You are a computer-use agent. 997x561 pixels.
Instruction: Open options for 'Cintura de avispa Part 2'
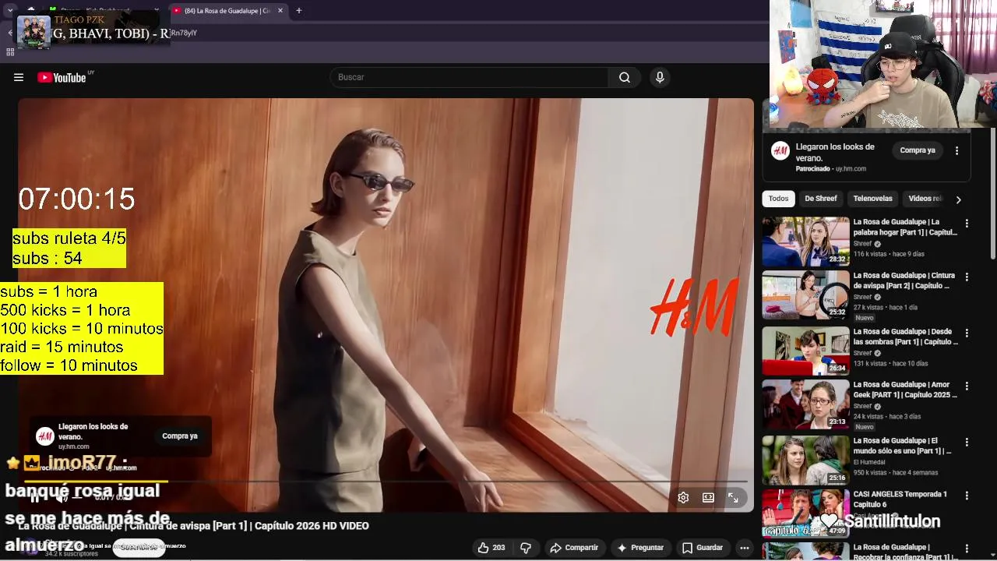point(967,277)
